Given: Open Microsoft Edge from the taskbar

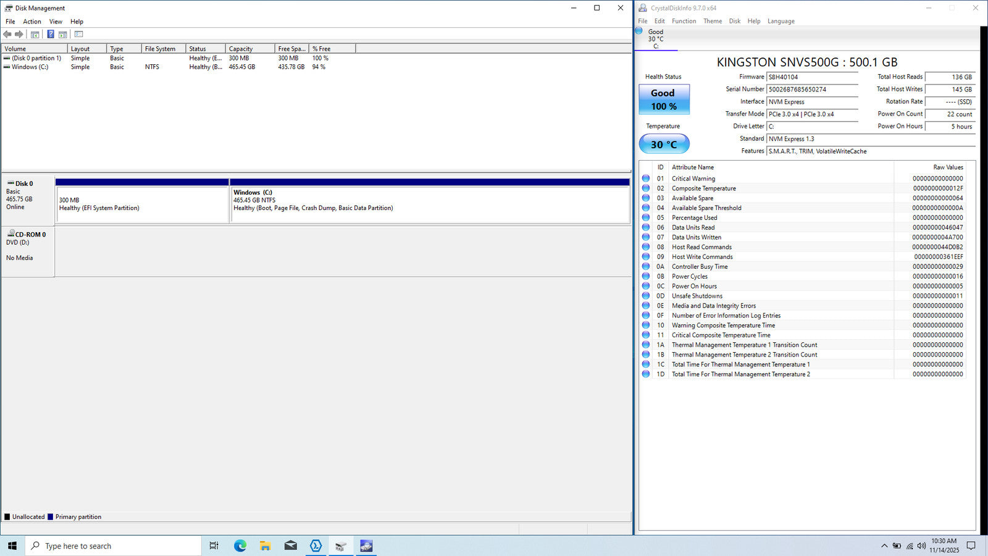Looking at the screenshot, I should tap(240, 546).
